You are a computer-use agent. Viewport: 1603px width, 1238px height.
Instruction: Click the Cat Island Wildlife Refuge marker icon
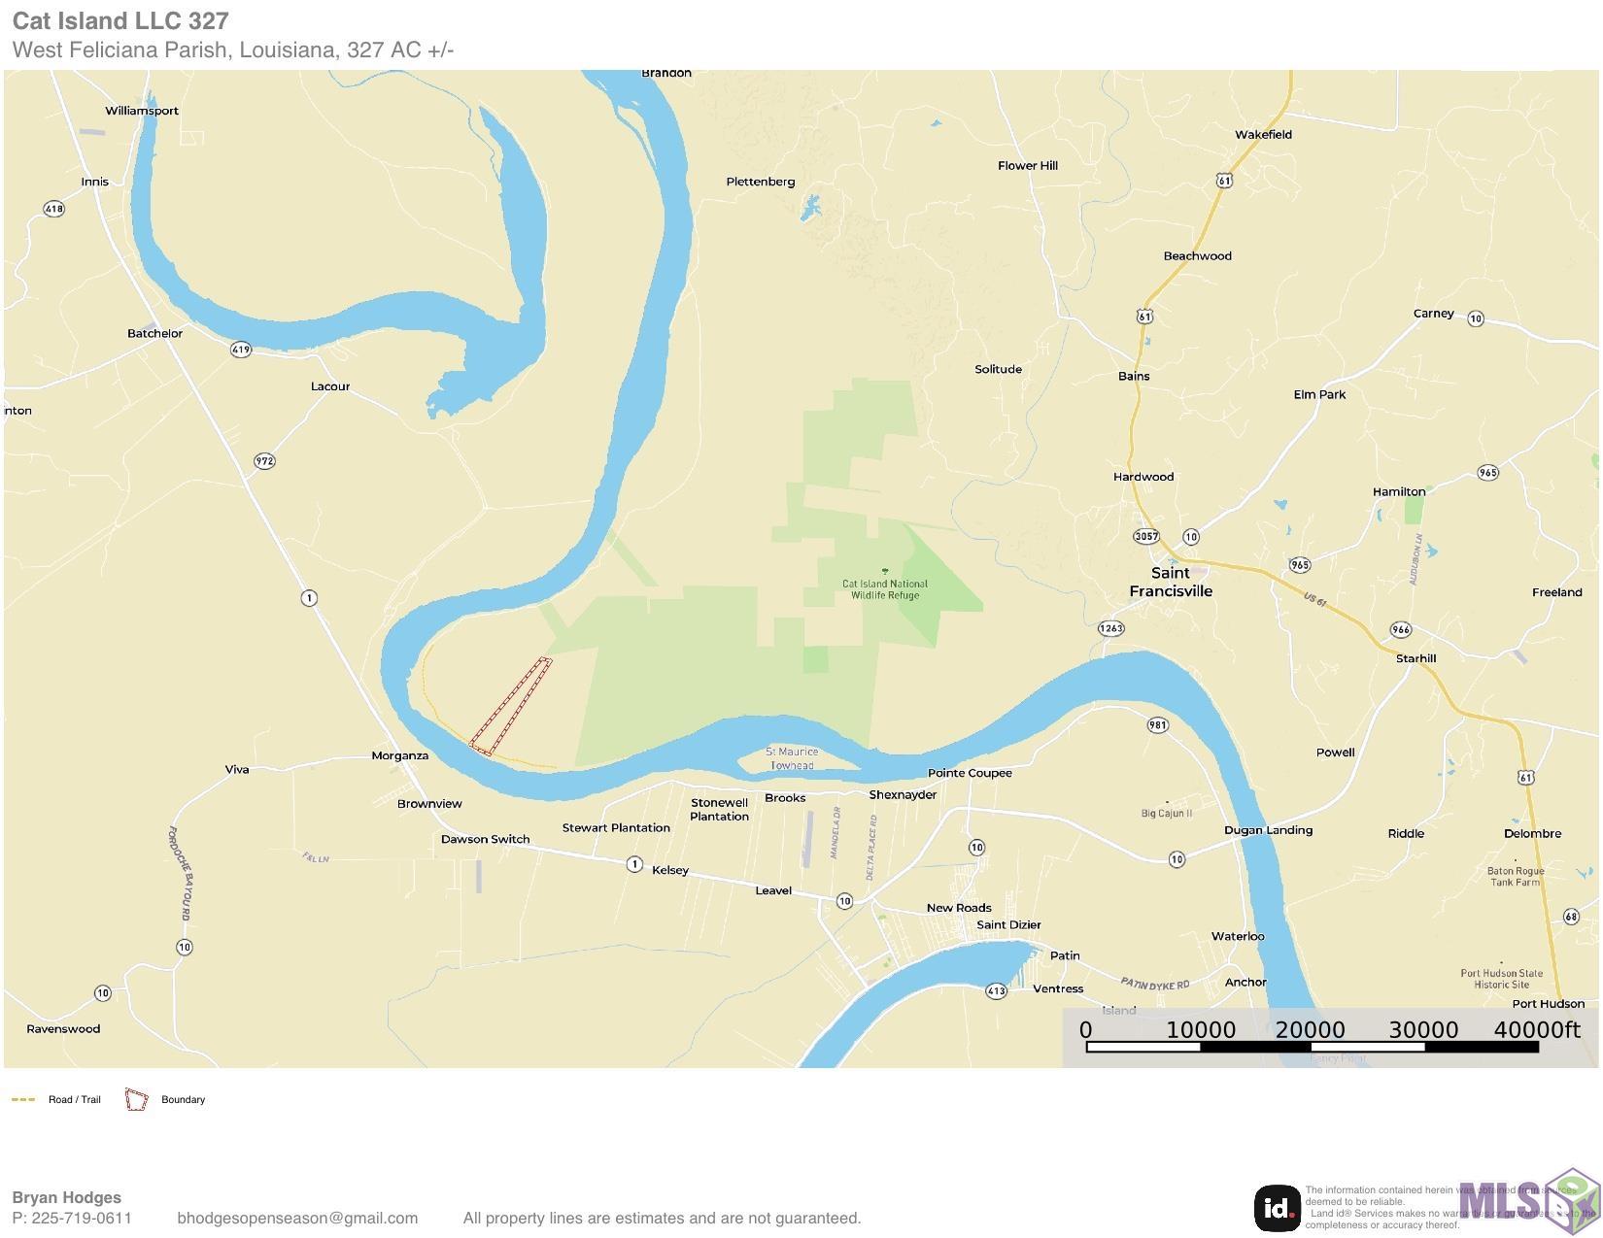(x=884, y=571)
